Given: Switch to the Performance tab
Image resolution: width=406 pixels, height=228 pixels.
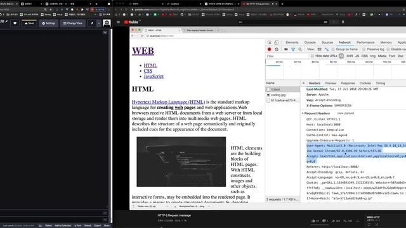Looking at the screenshot, I should click(x=365, y=42).
